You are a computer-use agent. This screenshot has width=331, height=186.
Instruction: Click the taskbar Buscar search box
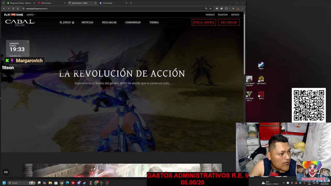[x=21, y=183]
